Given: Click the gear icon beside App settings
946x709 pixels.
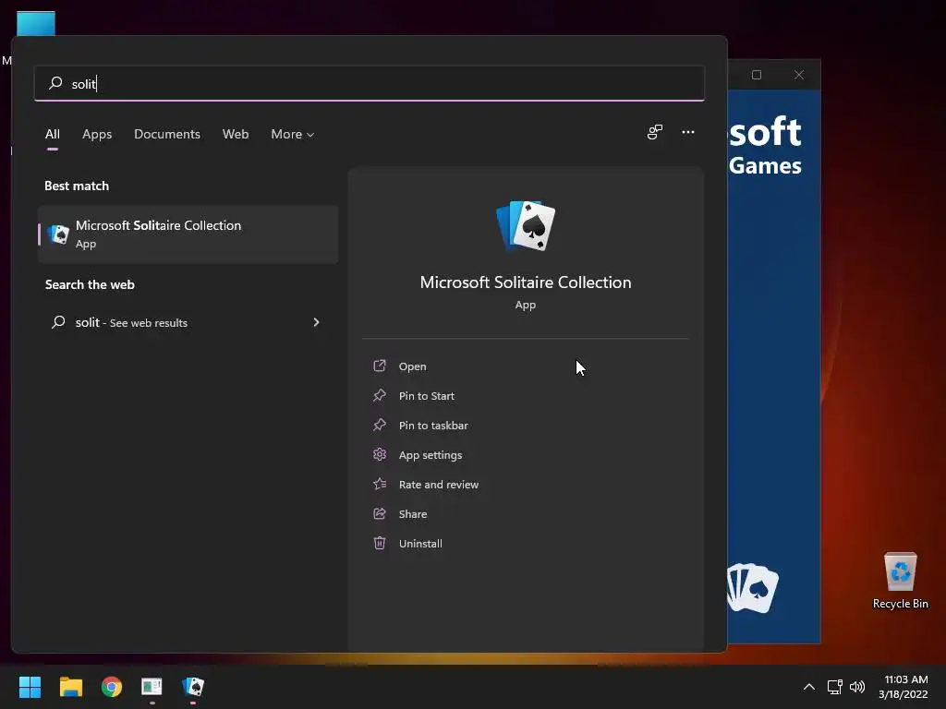Looking at the screenshot, I should pyautogui.click(x=380, y=454).
